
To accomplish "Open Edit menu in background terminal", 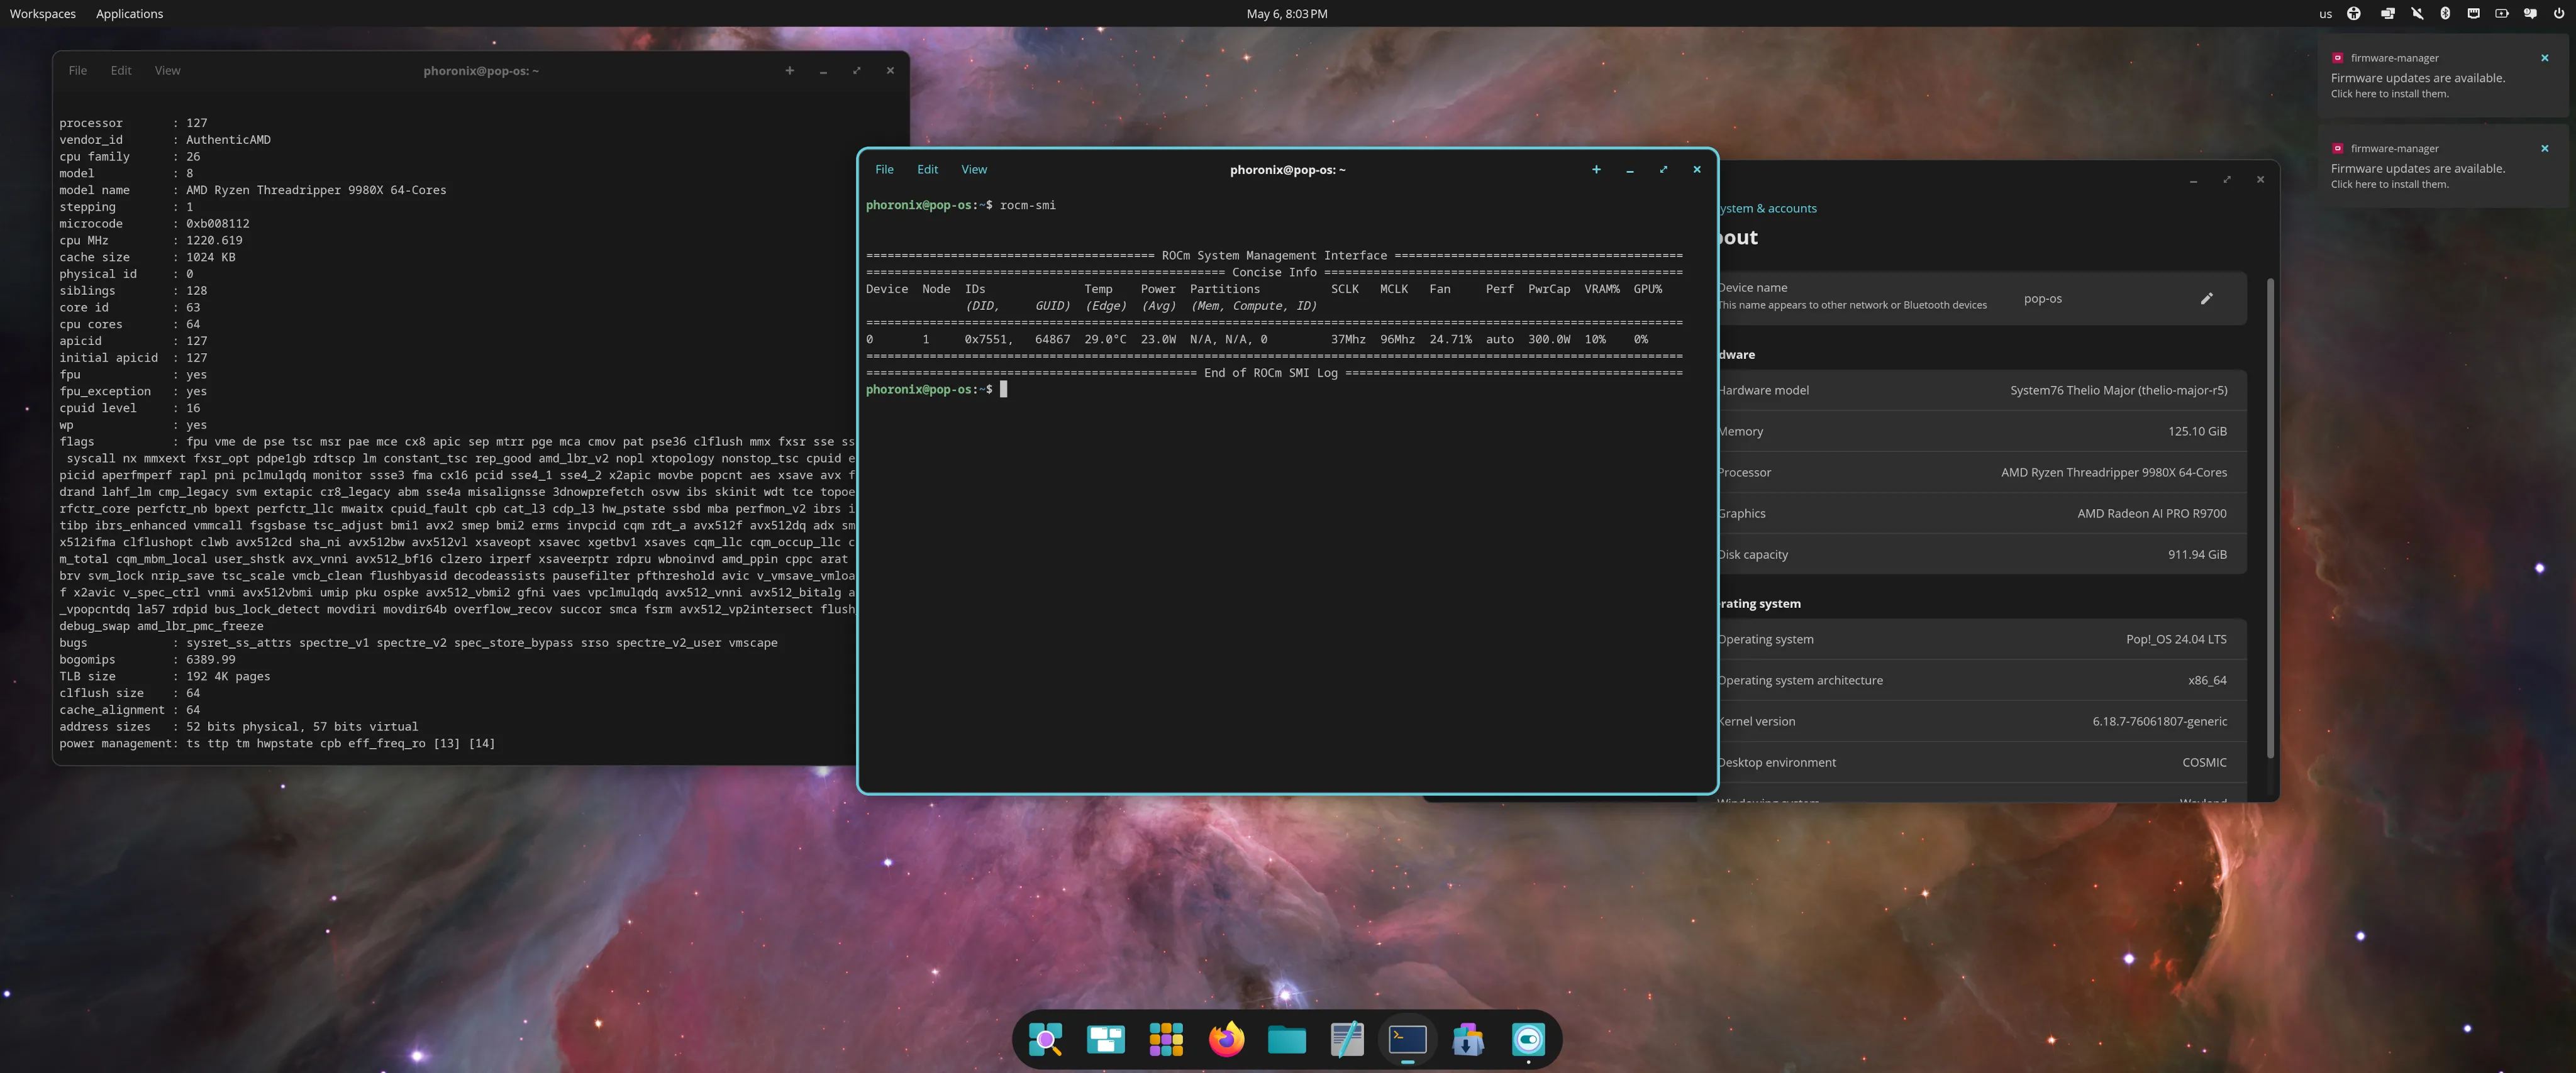I will click(121, 70).
